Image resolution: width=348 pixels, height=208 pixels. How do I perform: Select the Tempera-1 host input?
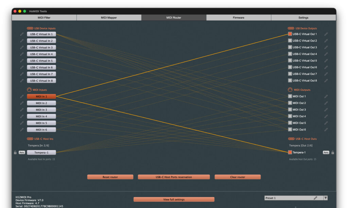(41, 152)
